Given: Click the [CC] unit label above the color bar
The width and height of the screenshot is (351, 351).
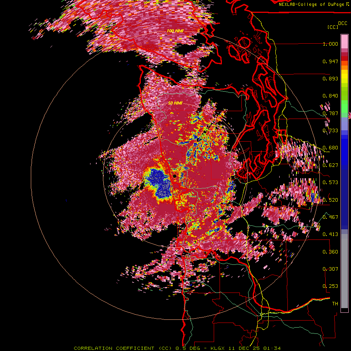Looking at the screenshot, I should click(x=333, y=27).
